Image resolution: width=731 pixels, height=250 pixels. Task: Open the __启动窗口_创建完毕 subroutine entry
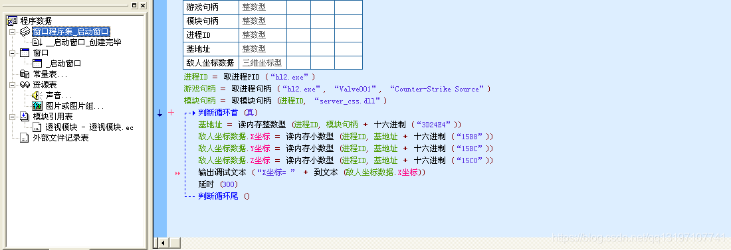click(84, 42)
